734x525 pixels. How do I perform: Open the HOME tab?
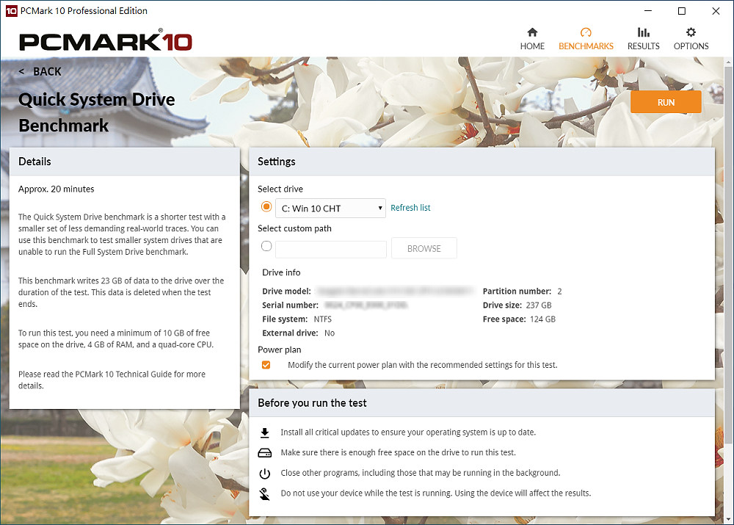pos(532,39)
